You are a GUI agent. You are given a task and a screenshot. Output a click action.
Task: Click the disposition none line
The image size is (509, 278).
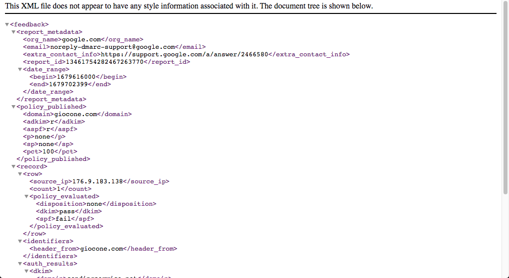(96, 204)
